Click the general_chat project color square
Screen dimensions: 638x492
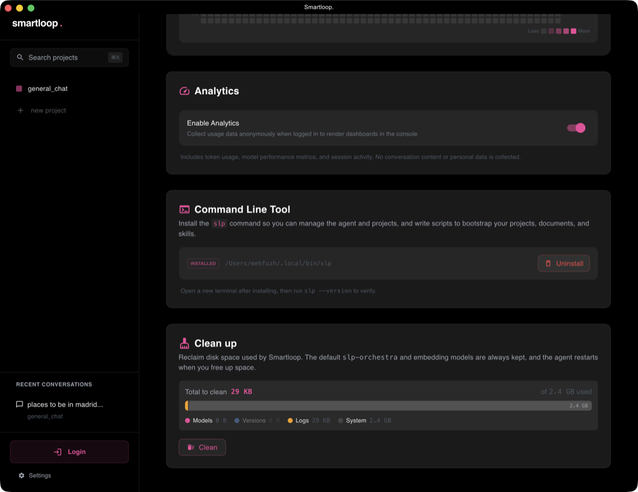click(19, 88)
